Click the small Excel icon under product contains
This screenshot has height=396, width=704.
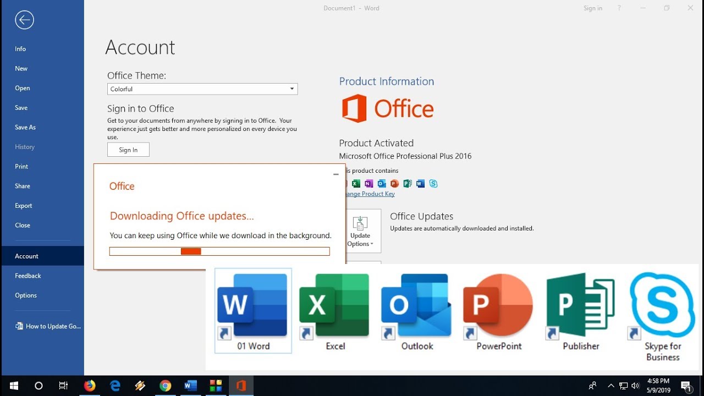(356, 184)
